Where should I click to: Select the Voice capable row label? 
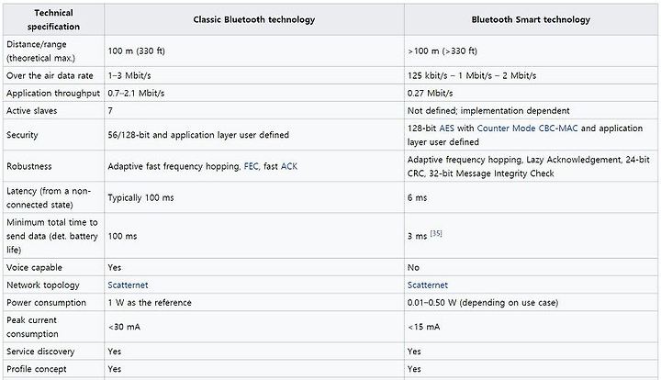coord(34,267)
